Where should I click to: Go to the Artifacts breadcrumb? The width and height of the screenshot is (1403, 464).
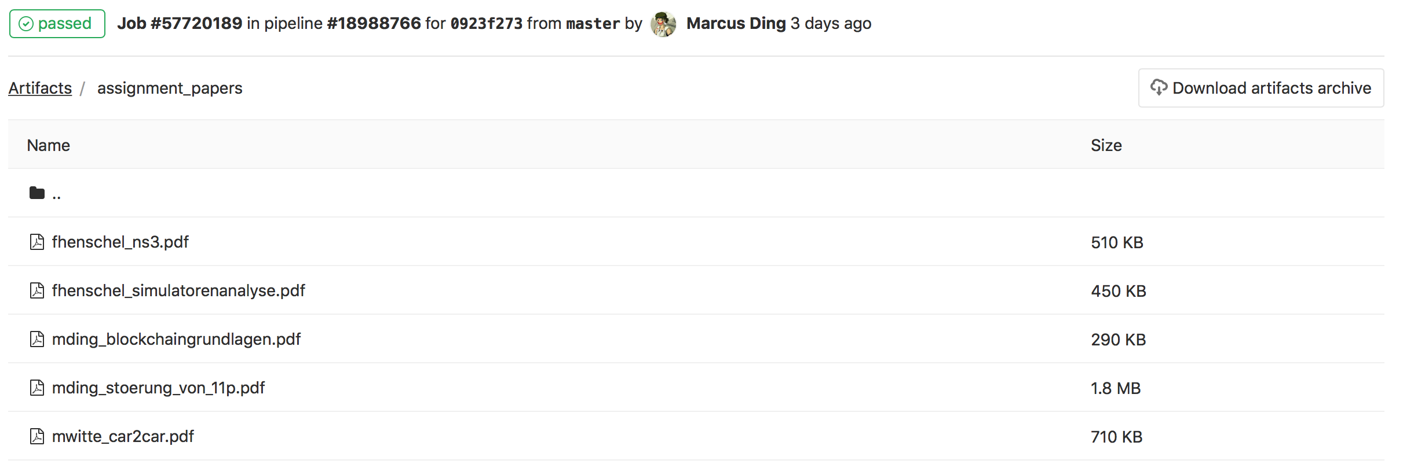tap(40, 88)
